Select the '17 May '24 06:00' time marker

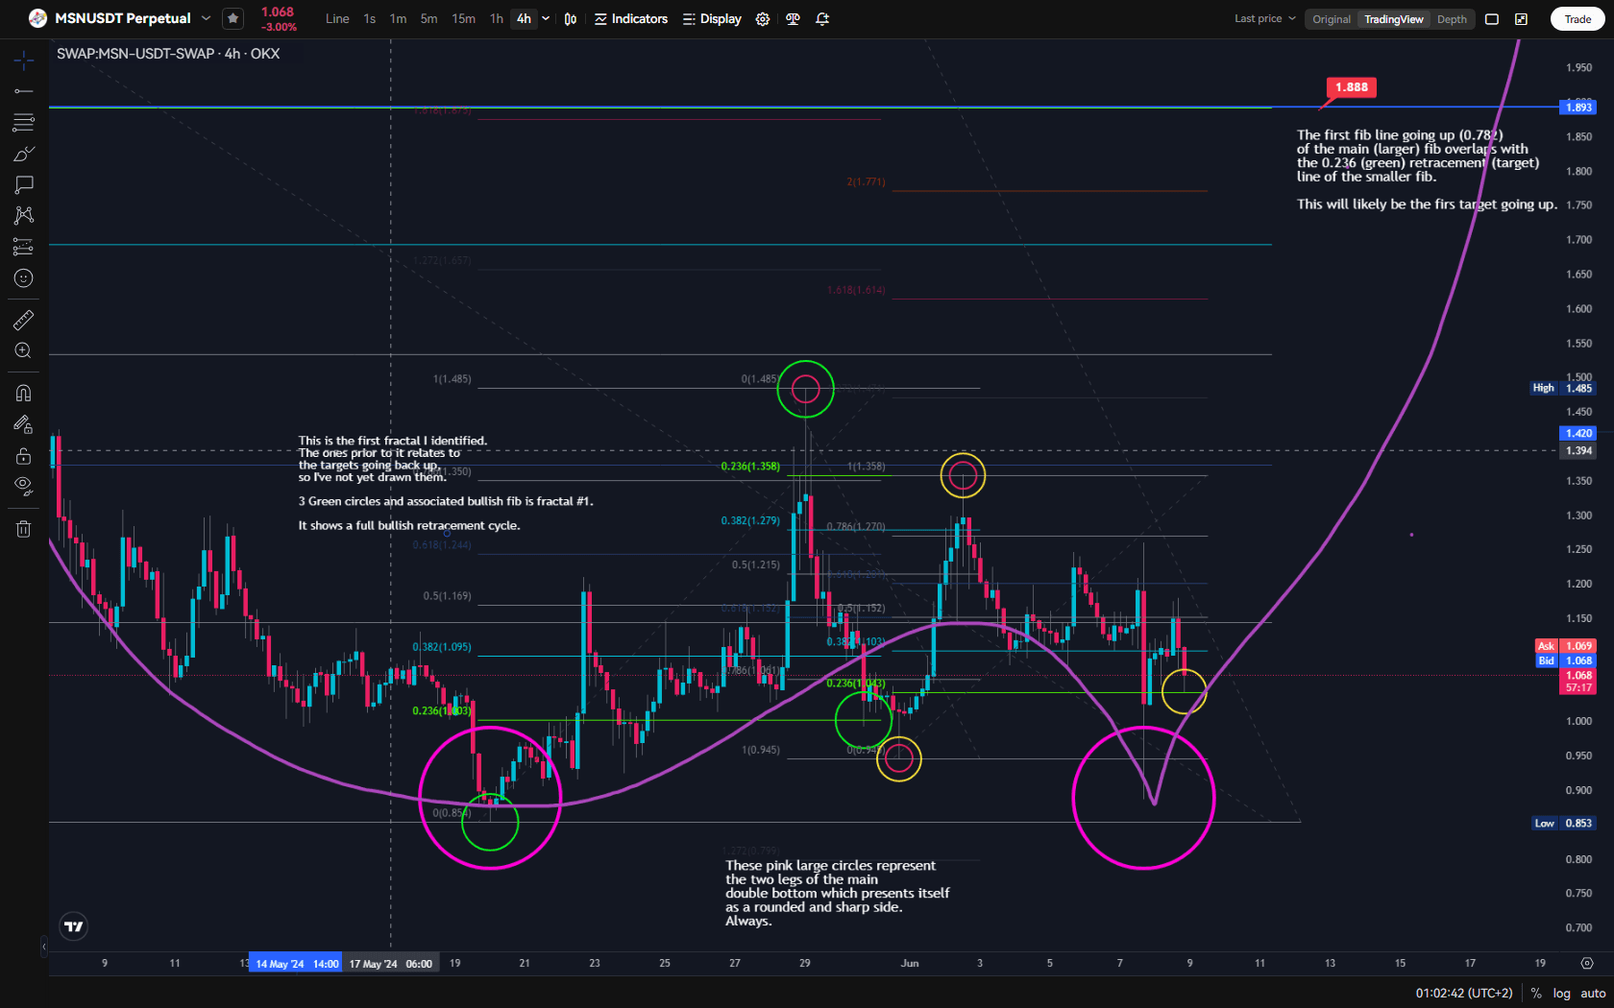coord(391,964)
